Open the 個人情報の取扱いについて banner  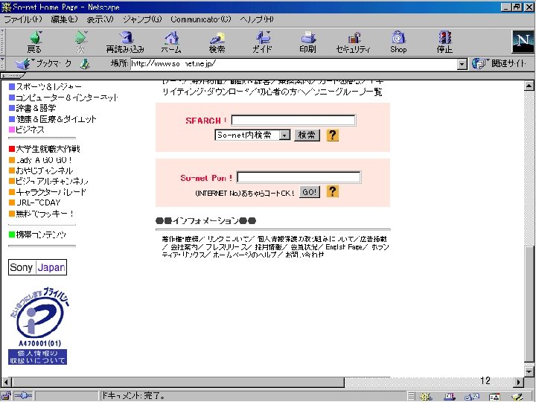[x=38, y=357]
